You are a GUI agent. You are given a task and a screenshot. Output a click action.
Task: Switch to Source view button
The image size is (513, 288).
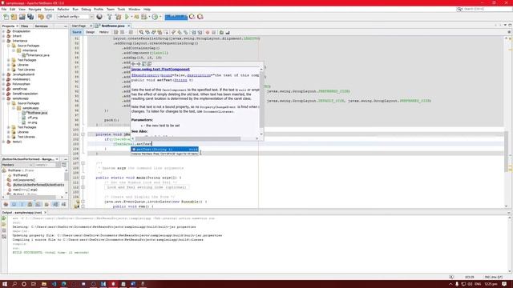77,32
